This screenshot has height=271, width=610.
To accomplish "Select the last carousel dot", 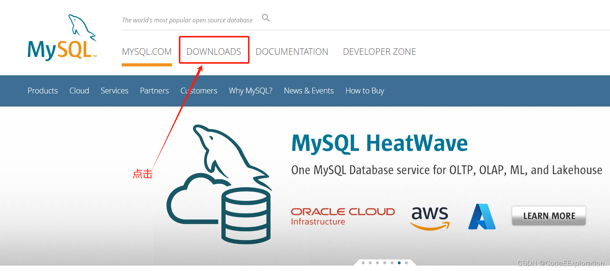I will 406,263.
